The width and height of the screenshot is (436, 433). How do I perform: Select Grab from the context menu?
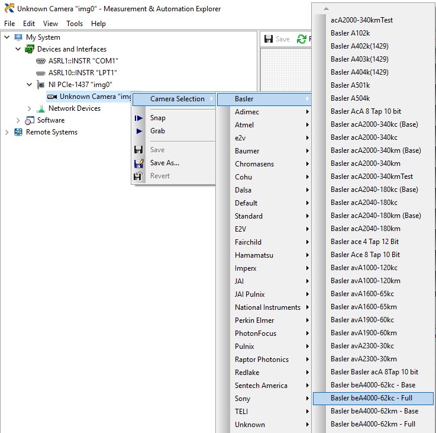[174, 131]
